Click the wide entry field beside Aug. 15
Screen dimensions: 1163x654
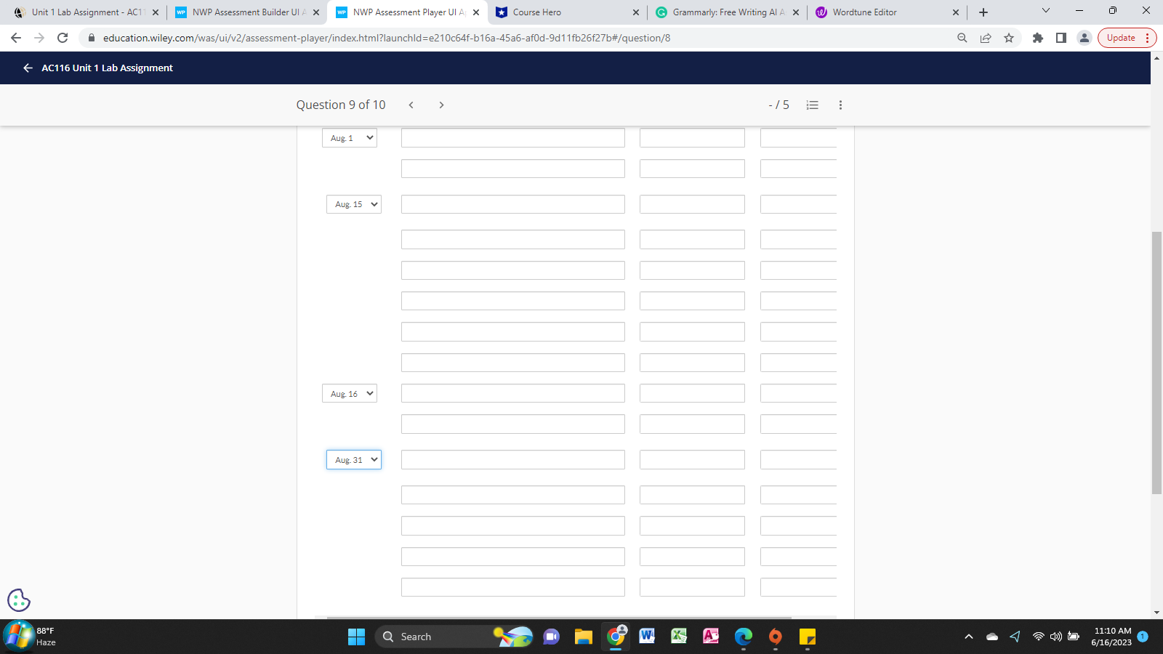[513, 204]
